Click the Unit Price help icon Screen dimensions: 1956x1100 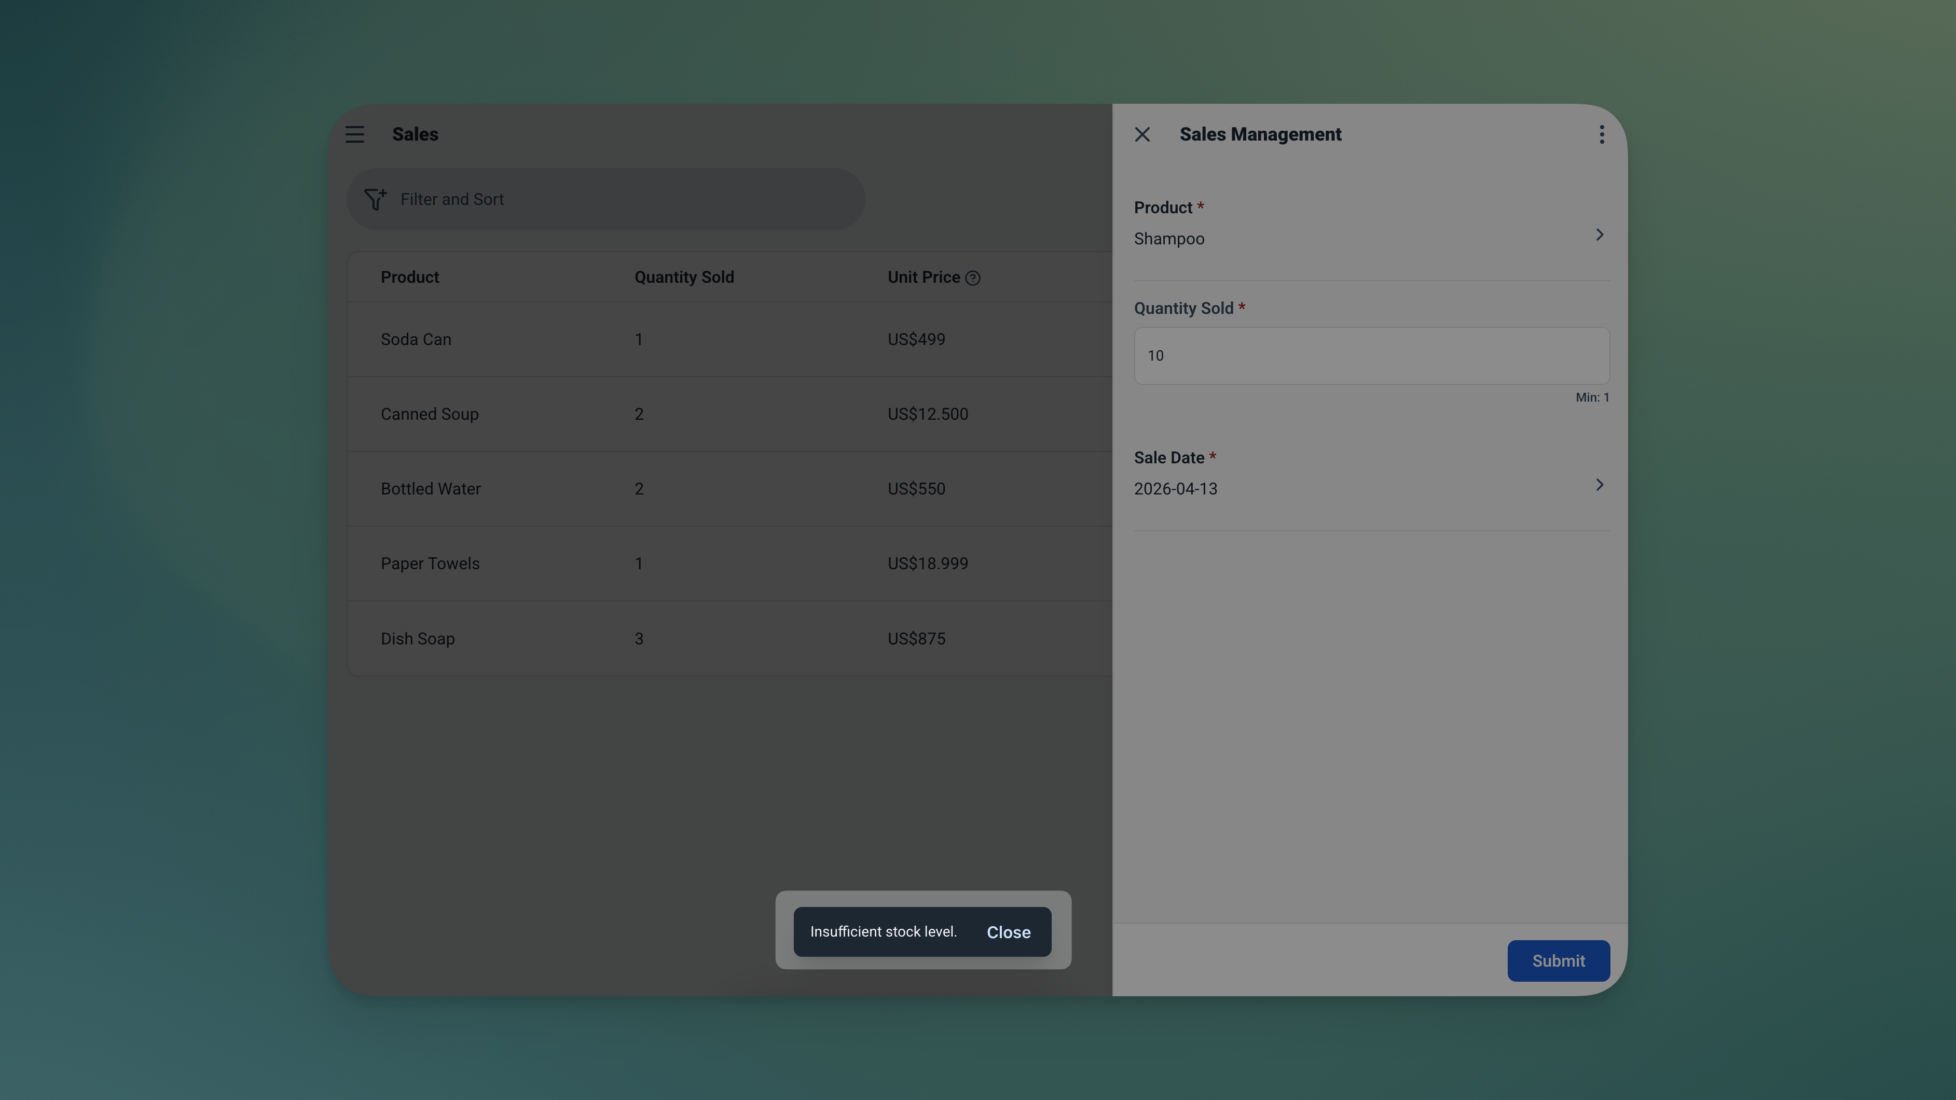pyautogui.click(x=973, y=278)
